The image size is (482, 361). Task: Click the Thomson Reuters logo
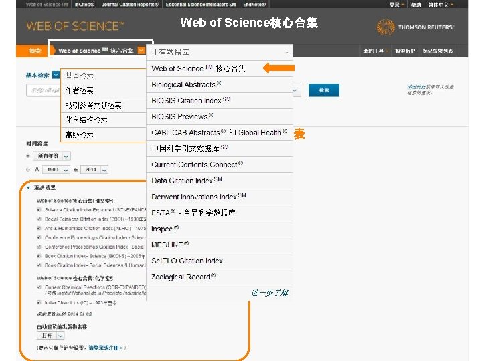[415, 27]
